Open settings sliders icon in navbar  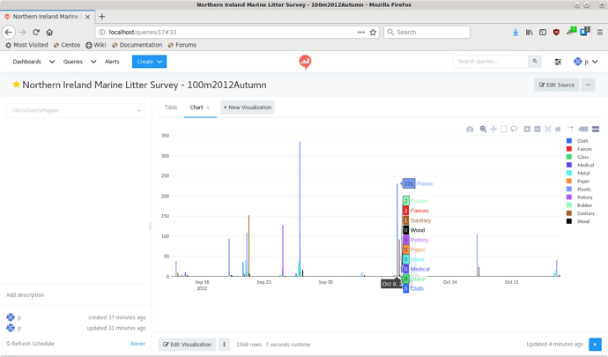558,62
